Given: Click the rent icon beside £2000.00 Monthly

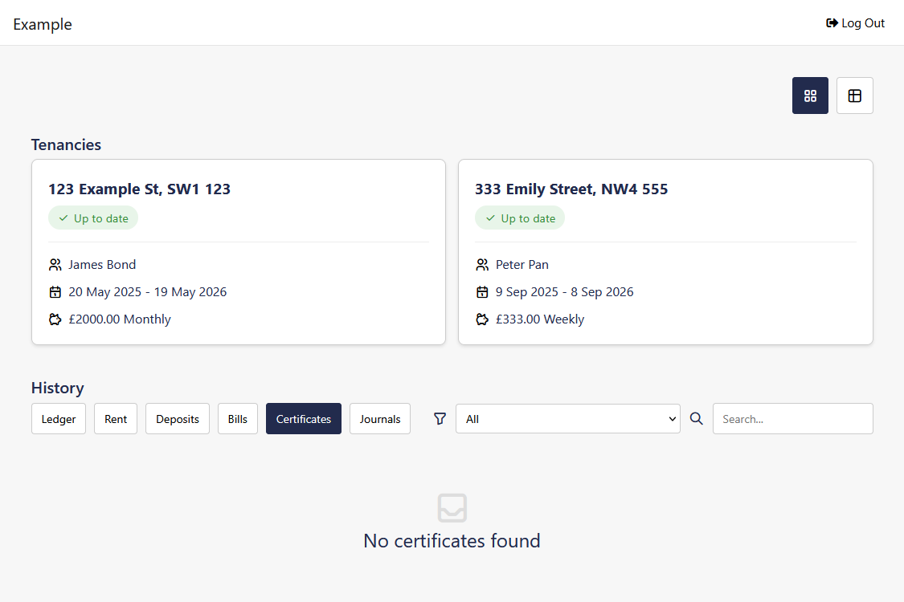Looking at the screenshot, I should [x=55, y=319].
